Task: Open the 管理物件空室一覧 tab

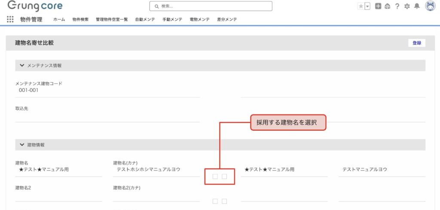Action: pos(112,20)
